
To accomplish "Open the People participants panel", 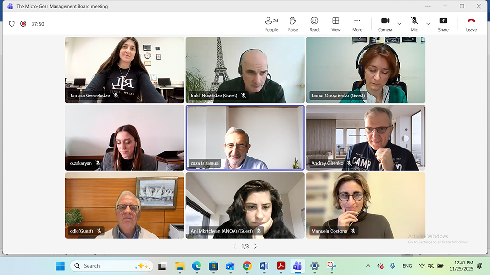I will (271, 23).
